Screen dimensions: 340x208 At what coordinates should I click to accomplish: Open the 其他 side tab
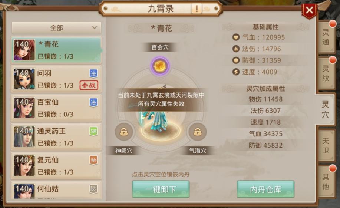(326, 182)
